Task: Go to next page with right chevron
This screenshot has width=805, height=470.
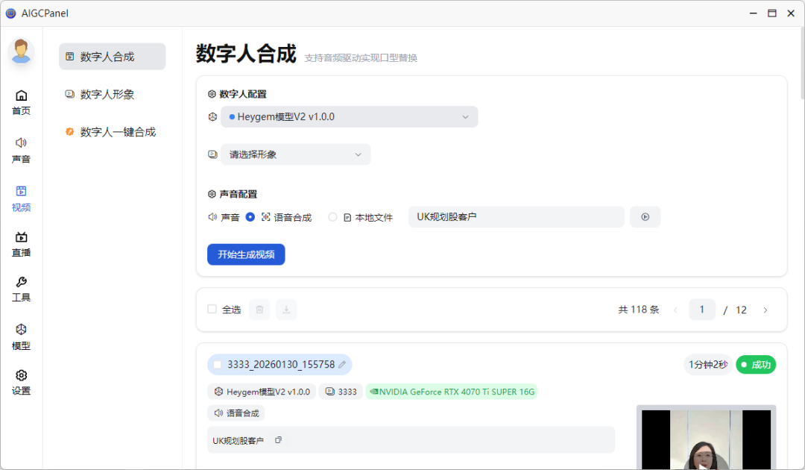Action: coord(765,310)
